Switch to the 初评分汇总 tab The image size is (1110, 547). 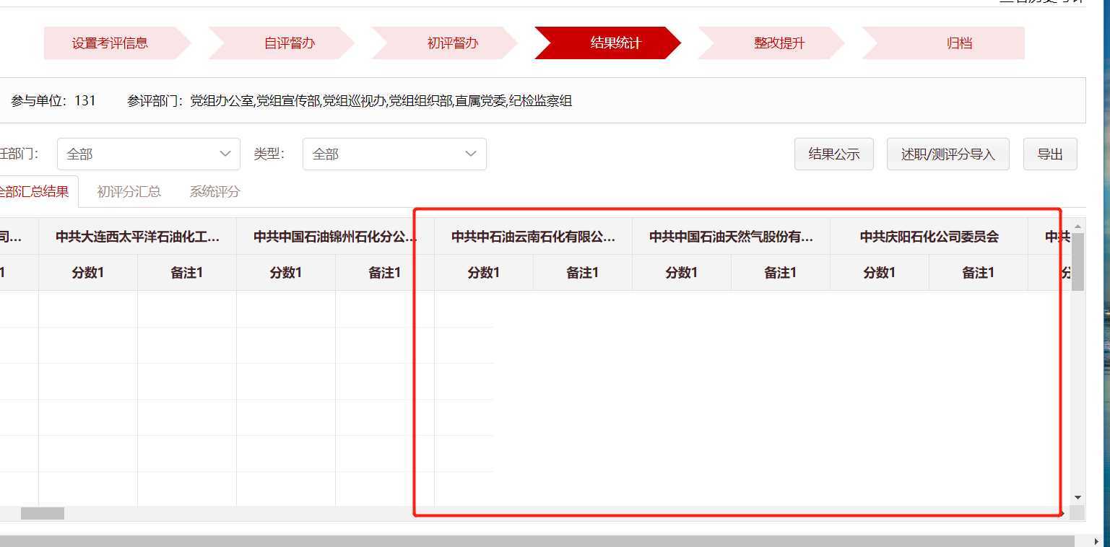129,191
